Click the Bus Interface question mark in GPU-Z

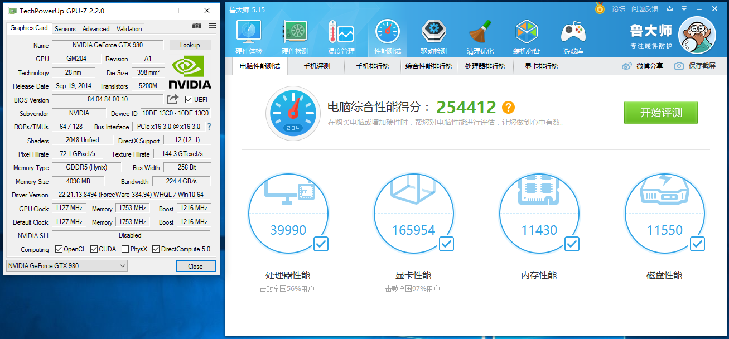209,127
